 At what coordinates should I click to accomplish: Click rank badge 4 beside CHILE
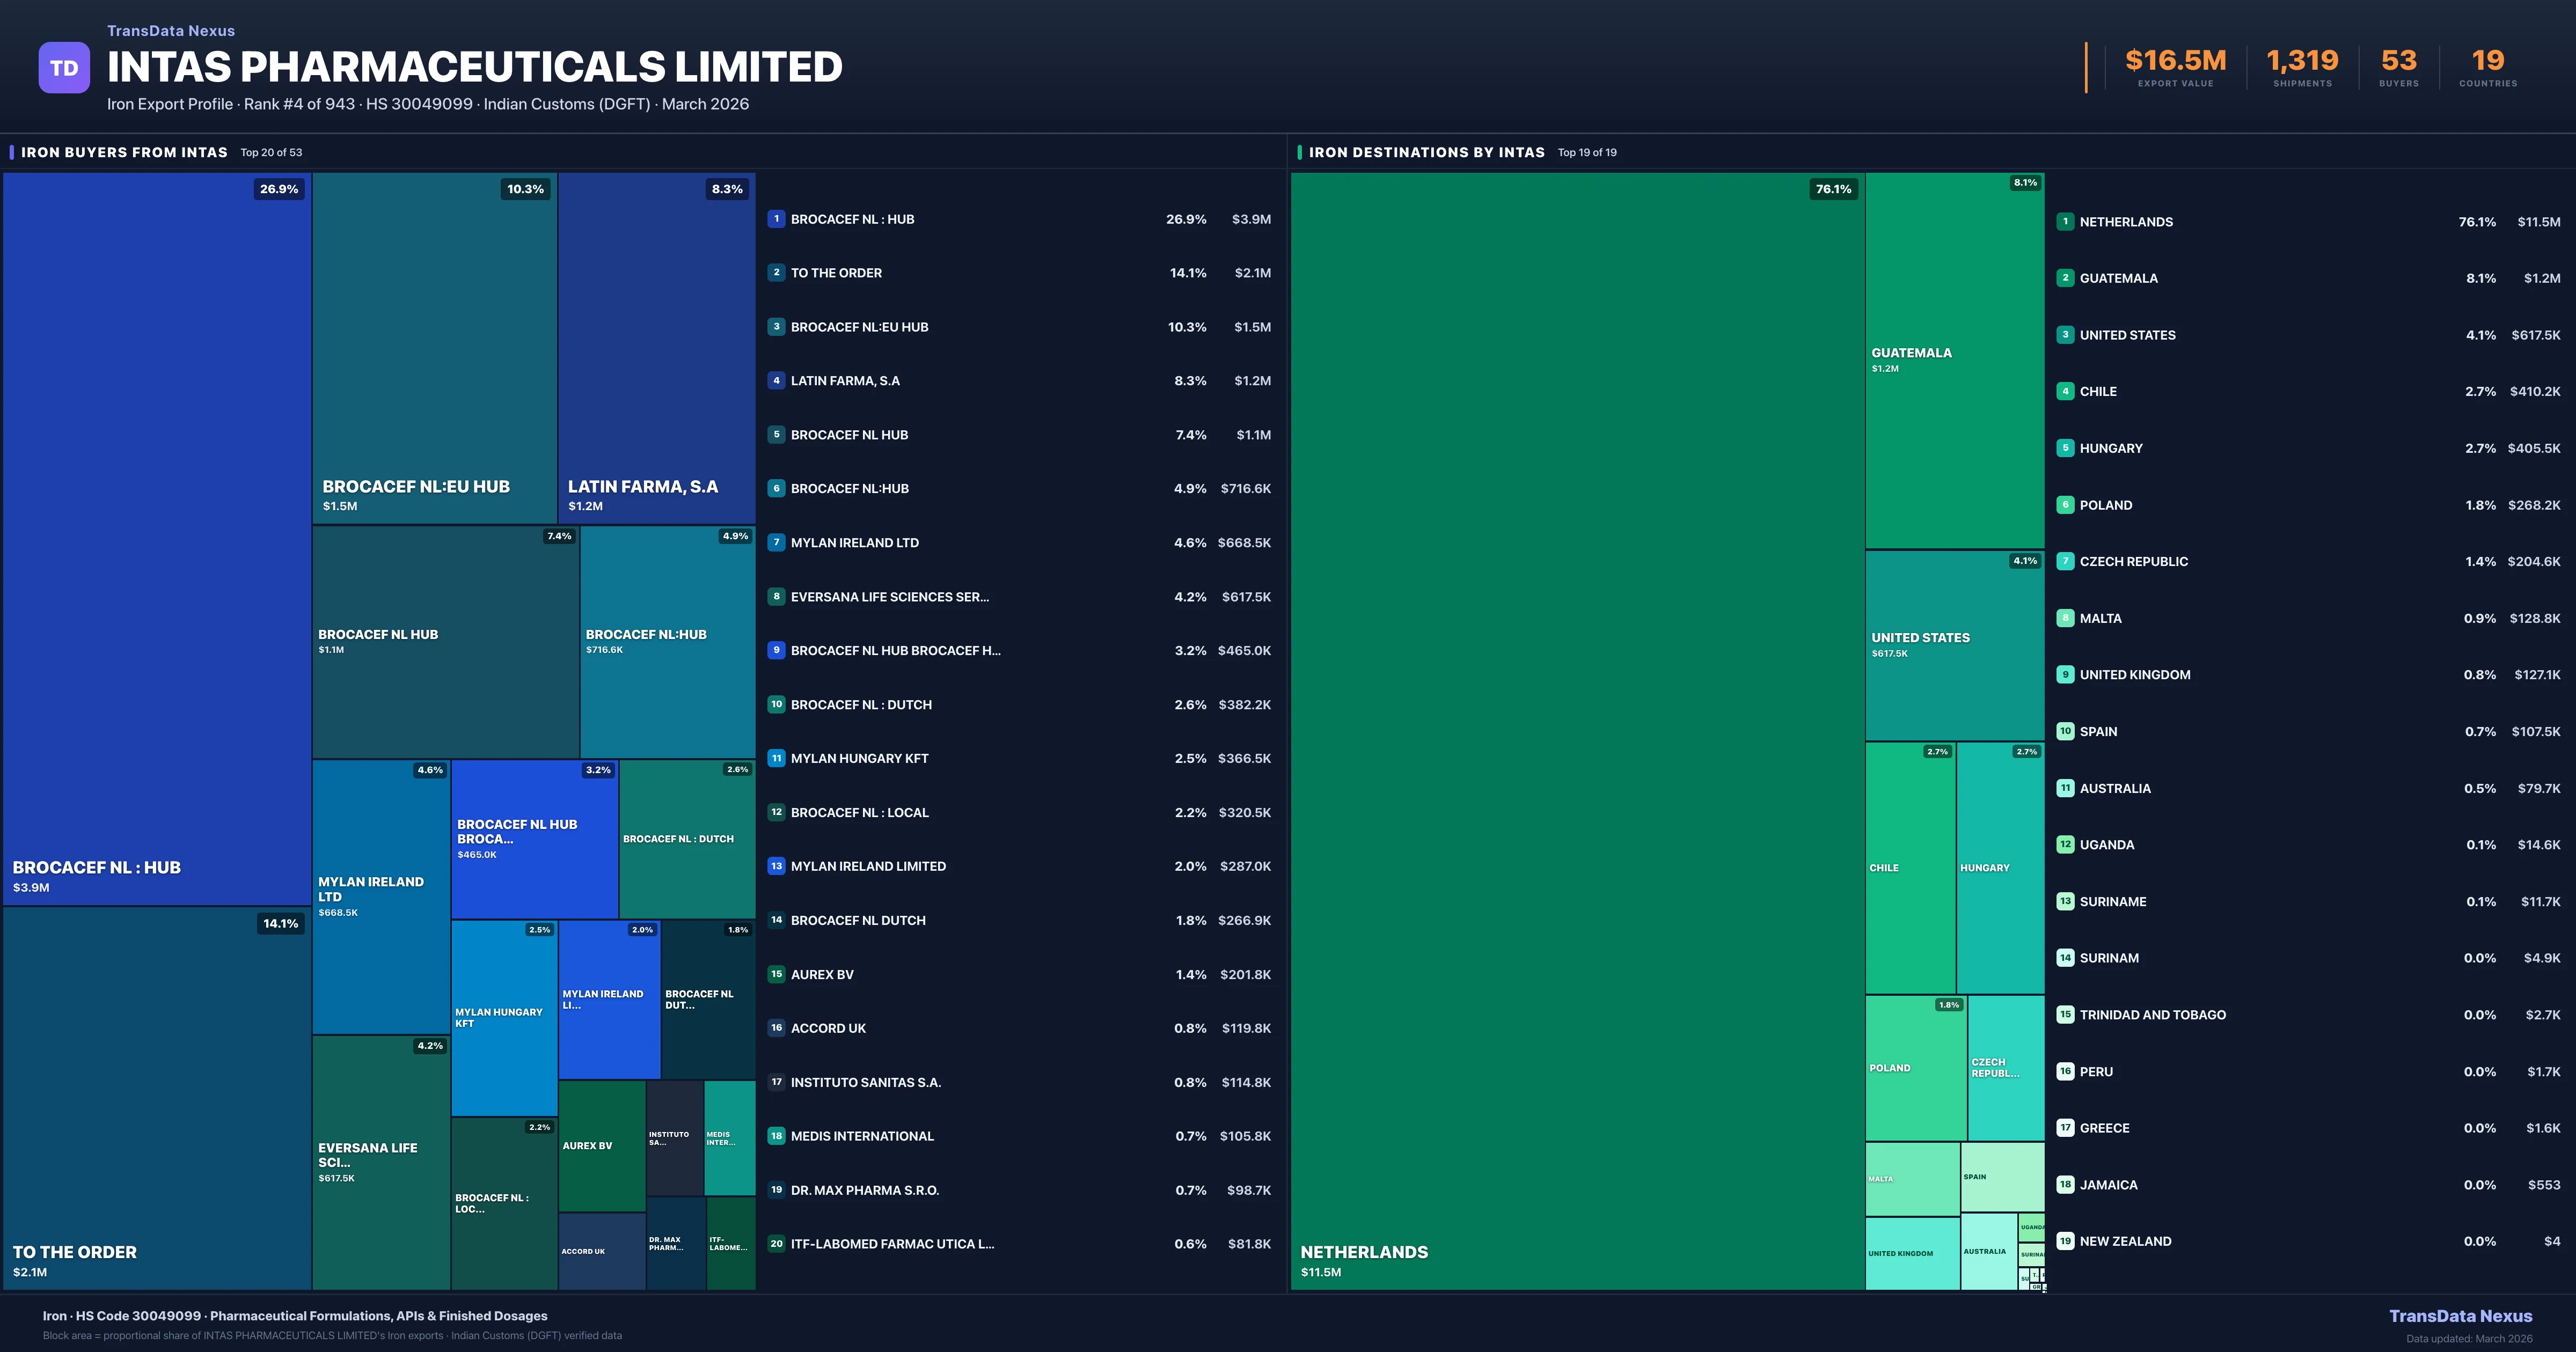2065,391
